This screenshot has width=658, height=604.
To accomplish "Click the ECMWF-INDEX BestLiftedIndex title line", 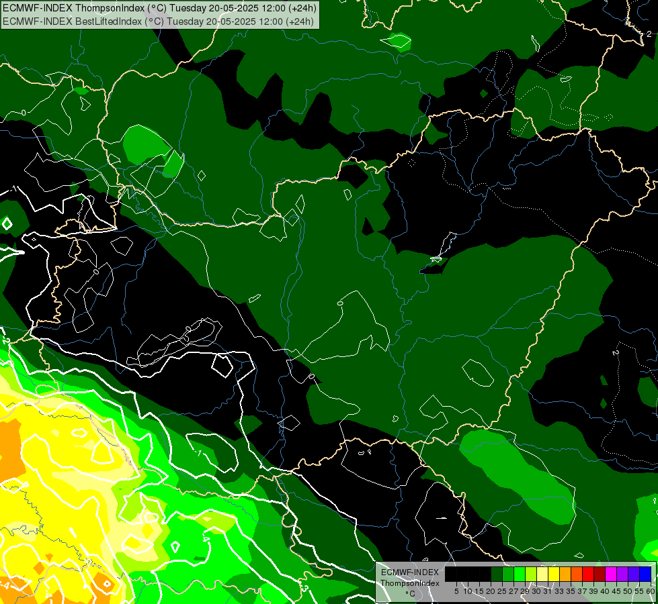I will [158, 21].
